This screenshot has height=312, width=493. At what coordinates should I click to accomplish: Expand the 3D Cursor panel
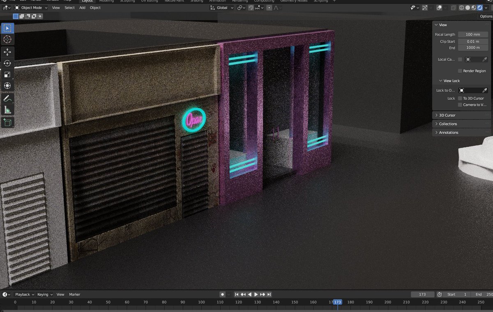[462, 115]
